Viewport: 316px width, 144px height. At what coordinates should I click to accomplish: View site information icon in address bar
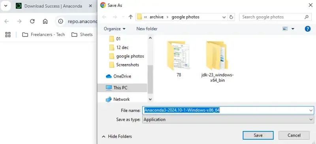click(61, 21)
